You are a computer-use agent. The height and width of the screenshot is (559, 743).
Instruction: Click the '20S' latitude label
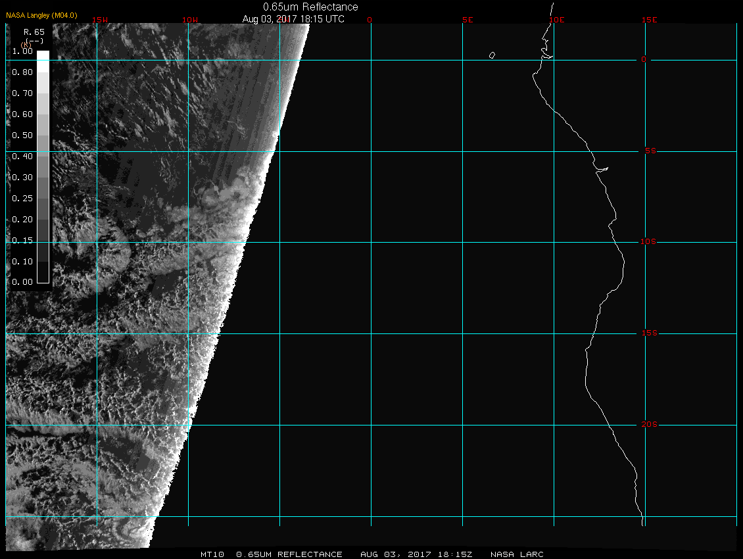point(649,424)
